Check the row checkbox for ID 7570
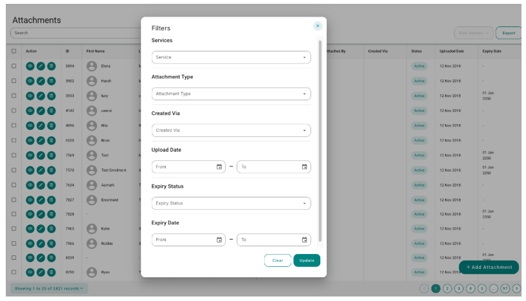Viewport: 526px width, 301px height. pos(14,170)
